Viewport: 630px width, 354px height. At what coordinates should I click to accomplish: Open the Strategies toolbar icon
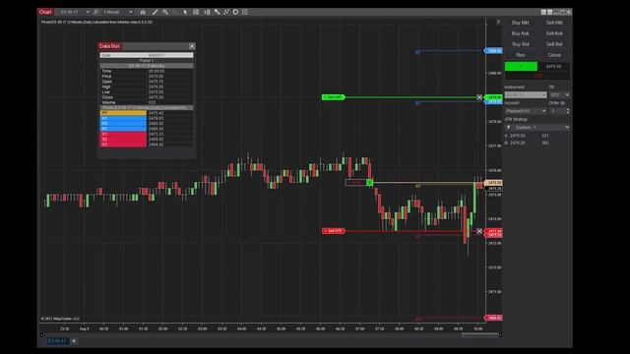pos(226,12)
